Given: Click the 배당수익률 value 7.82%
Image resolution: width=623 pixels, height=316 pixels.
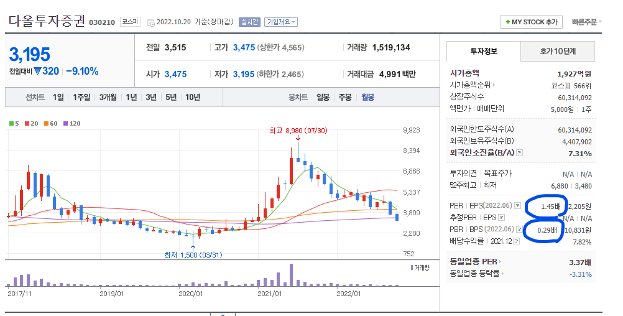Looking at the screenshot, I should pos(582,242).
